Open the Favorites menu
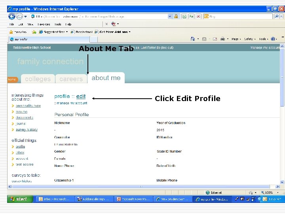Image resolution: width=285 pixels, height=214 pixels. pos(44,24)
